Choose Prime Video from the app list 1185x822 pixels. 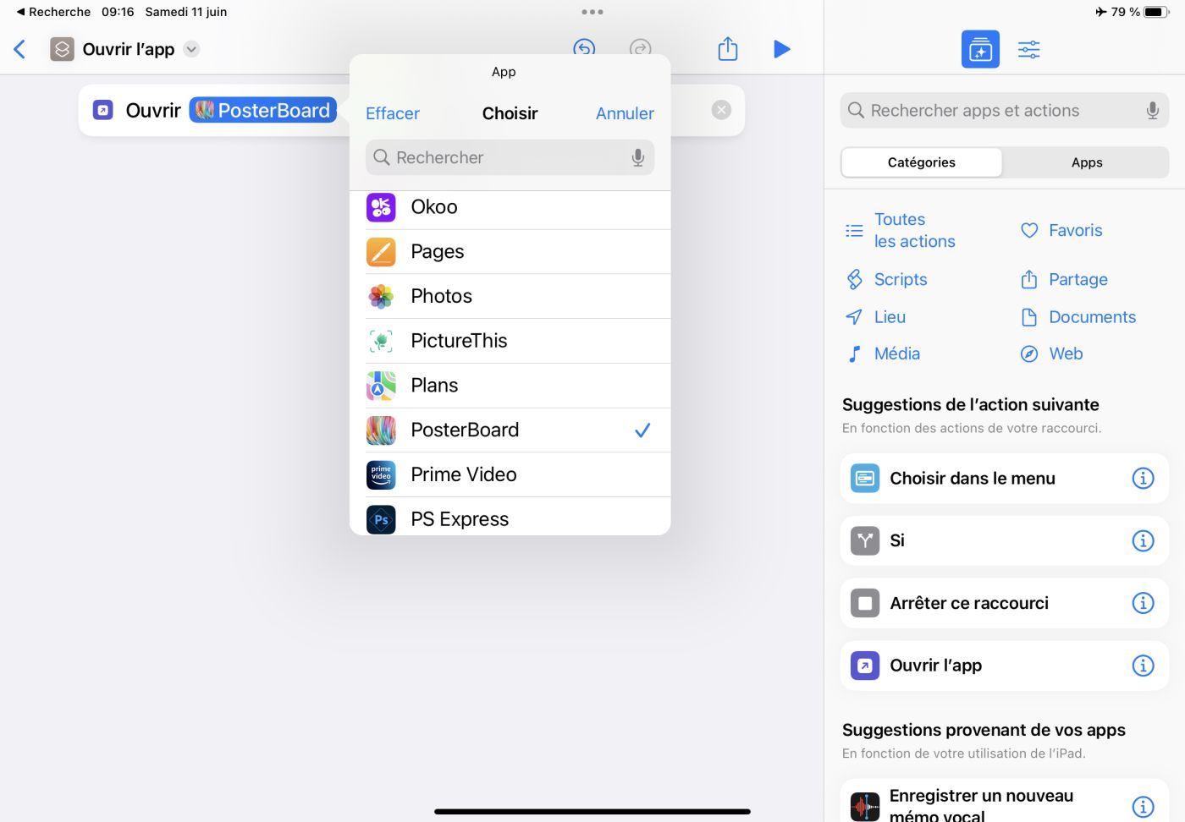click(x=510, y=474)
